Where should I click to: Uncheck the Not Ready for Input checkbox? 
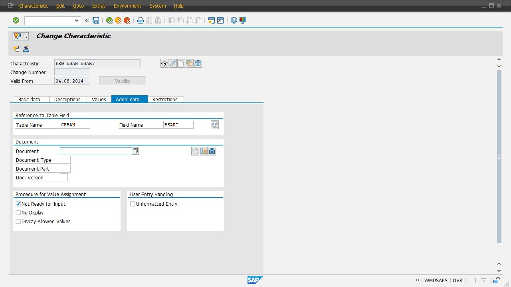(18, 204)
